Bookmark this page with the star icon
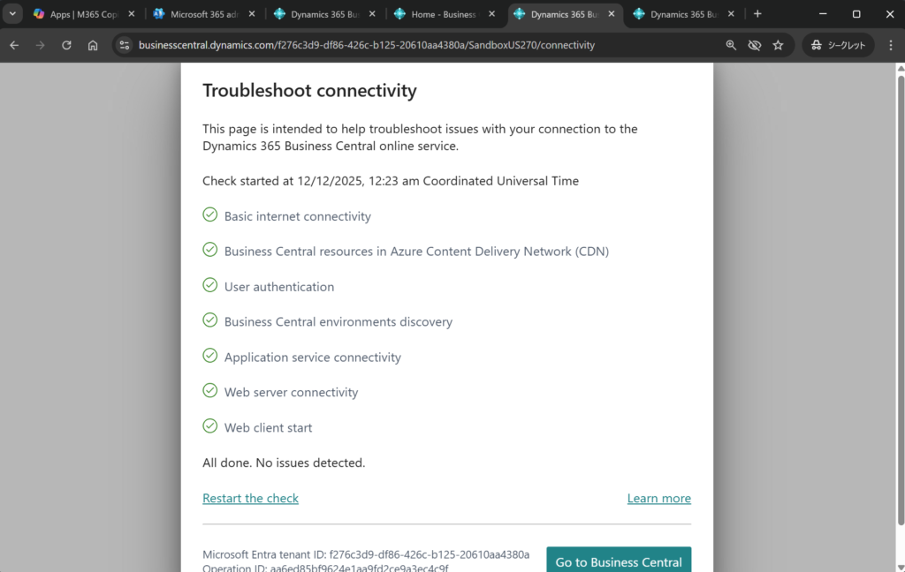Viewport: 905px width, 572px height. (778, 45)
